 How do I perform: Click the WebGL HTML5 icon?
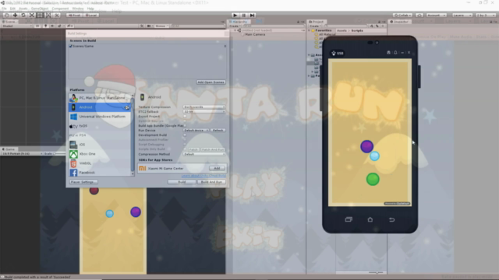73,163
